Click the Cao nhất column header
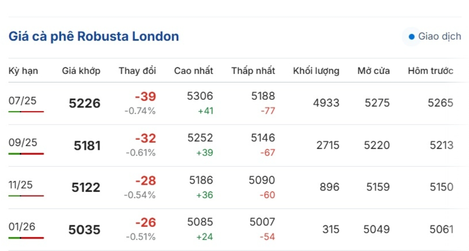The image size is (469, 251). point(194,71)
